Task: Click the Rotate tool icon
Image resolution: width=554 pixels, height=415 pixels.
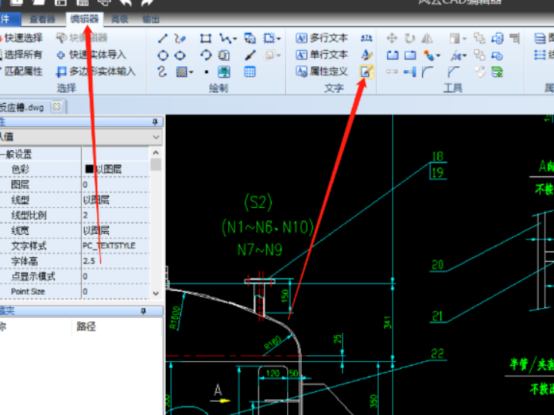Action: coord(410,38)
